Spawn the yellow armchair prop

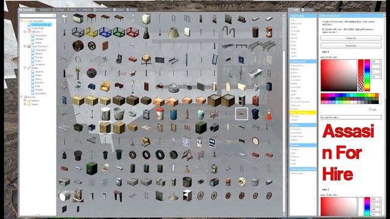pyautogui.click(x=105, y=86)
